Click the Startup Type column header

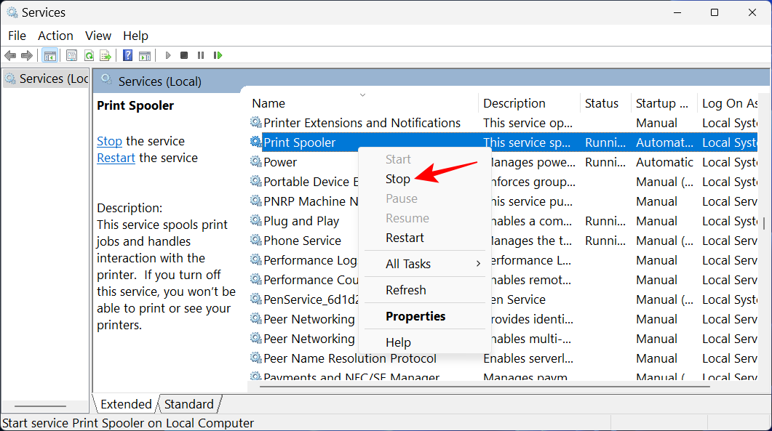[661, 103]
